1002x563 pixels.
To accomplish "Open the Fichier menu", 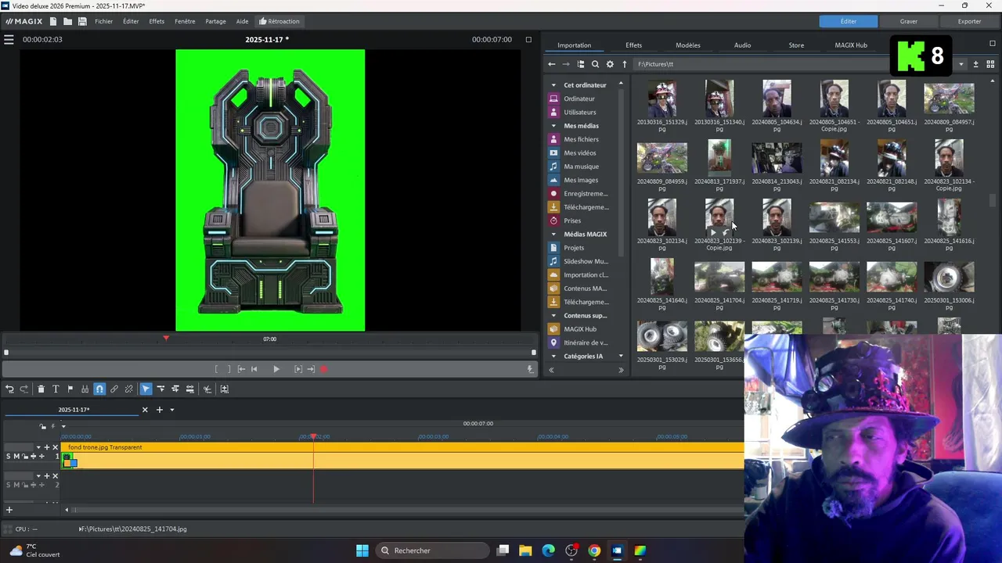I will (x=104, y=21).
